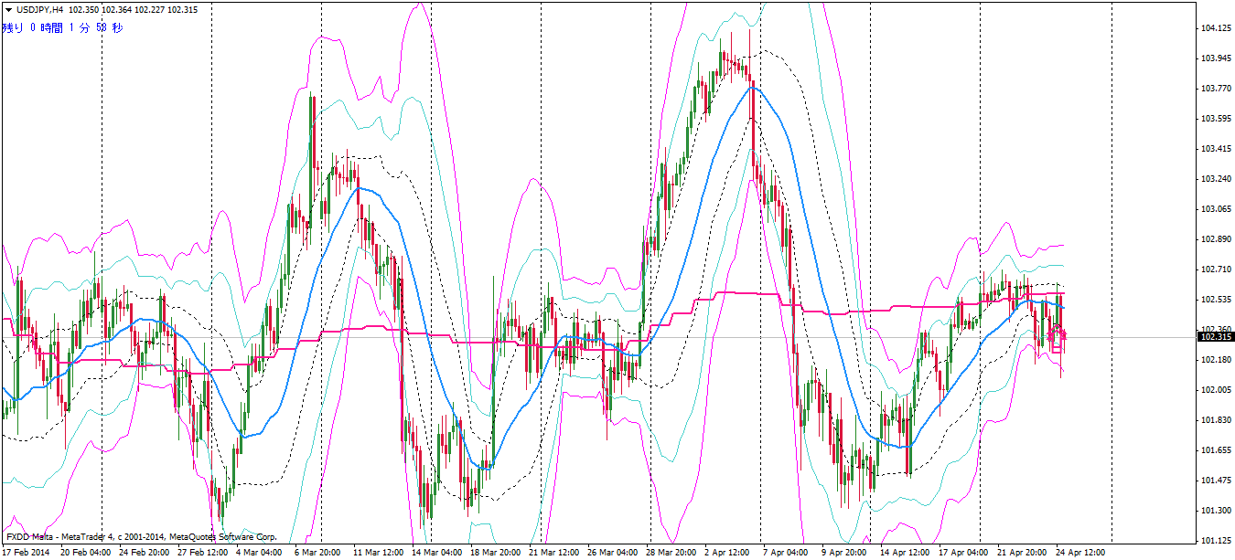Click the 28 Mar 20:00 time label
This screenshot has height=560, width=1235.
pyautogui.click(x=672, y=553)
